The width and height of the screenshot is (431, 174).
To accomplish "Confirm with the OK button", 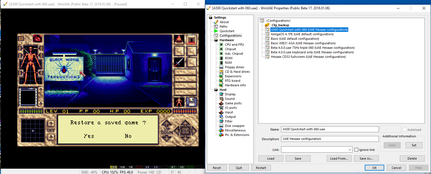I will (374, 168).
